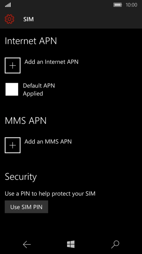Image resolution: width=142 pixels, height=254 pixels.
Task: Tap the plus icon for Internet APN
Action: [13, 66]
